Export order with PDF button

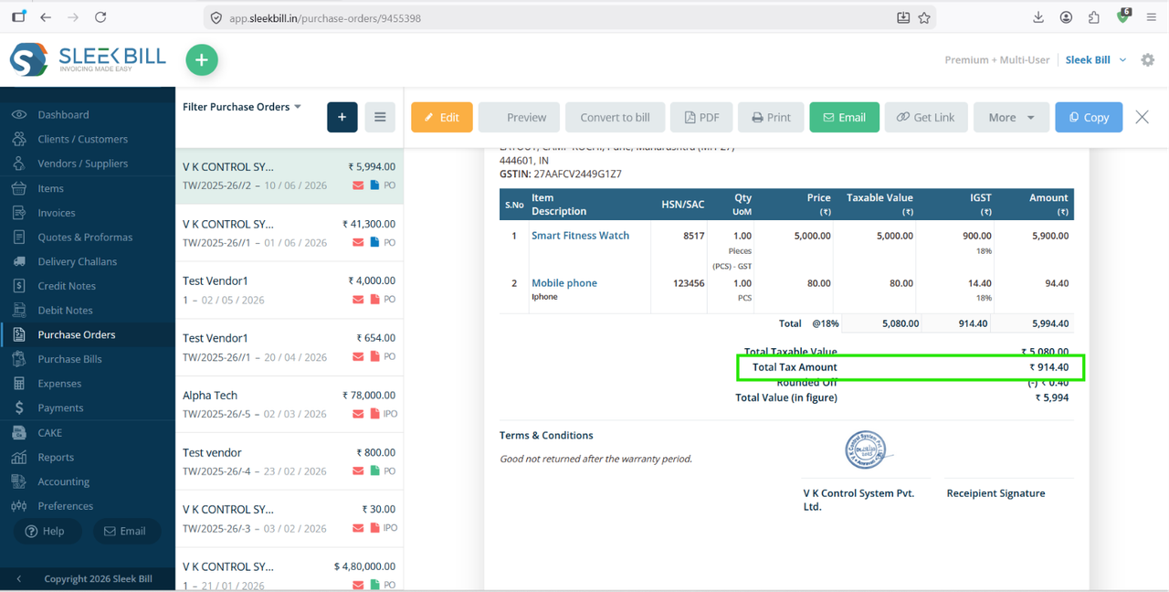point(701,117)
